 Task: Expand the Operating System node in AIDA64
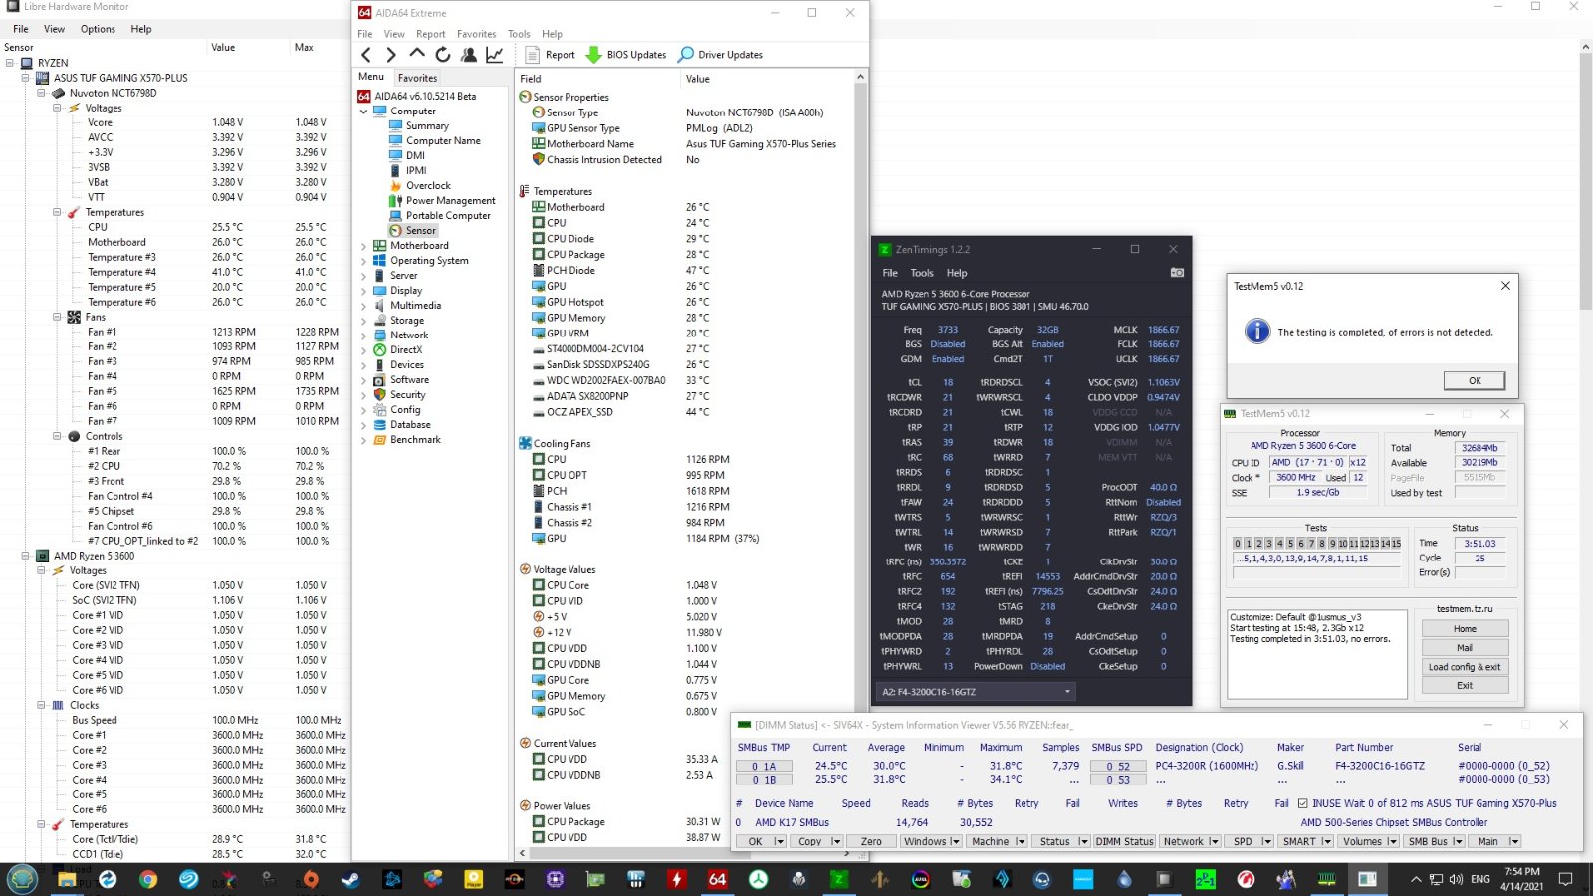[364, 261]
